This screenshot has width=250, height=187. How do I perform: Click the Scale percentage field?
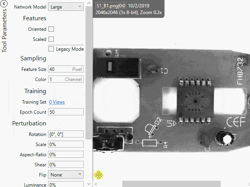[x=66, y=145]
